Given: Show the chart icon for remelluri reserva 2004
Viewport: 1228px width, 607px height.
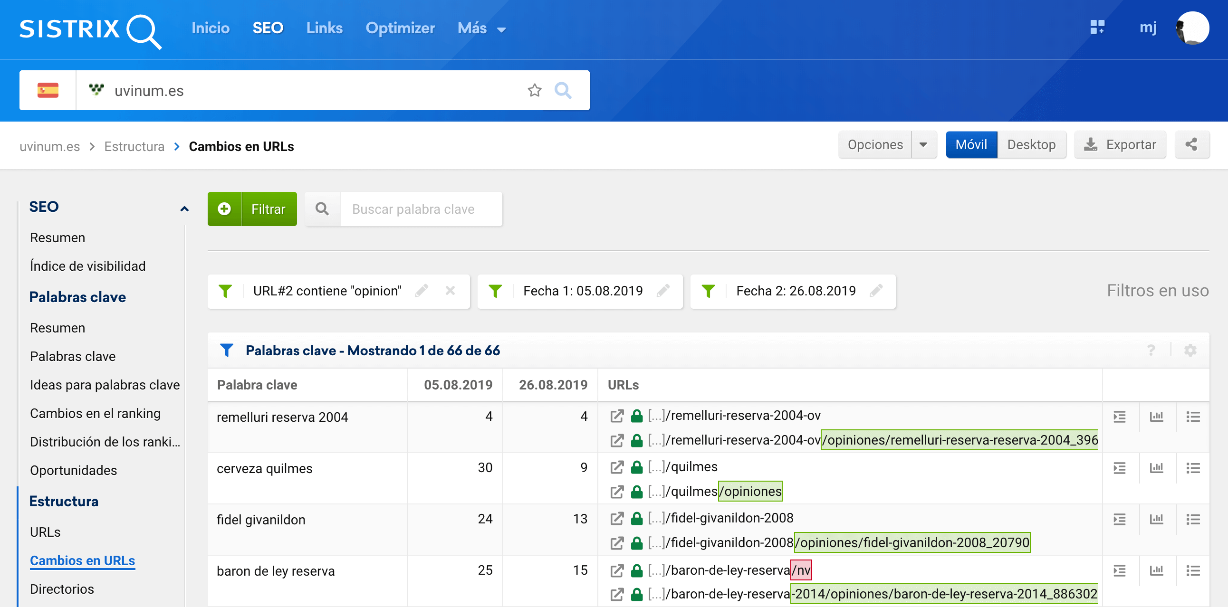Looking at the screenshot, I should tap(1156, 417).
